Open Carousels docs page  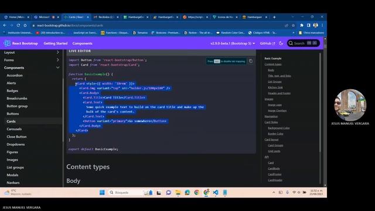click(14, 129)
